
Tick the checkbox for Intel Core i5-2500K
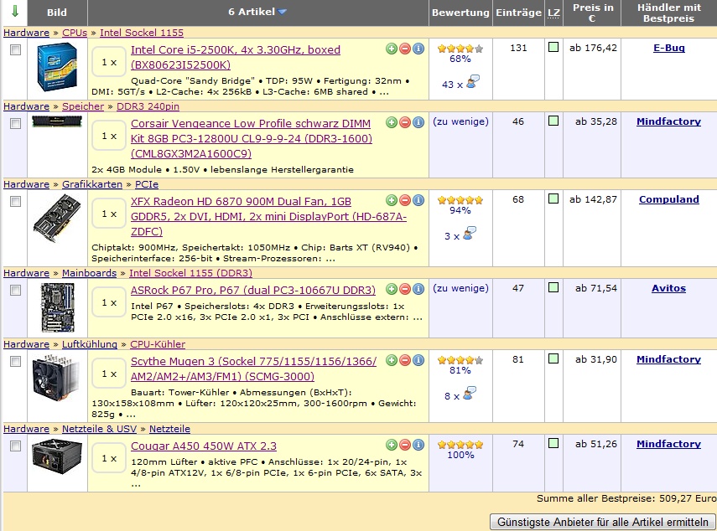tap(16, 49)
